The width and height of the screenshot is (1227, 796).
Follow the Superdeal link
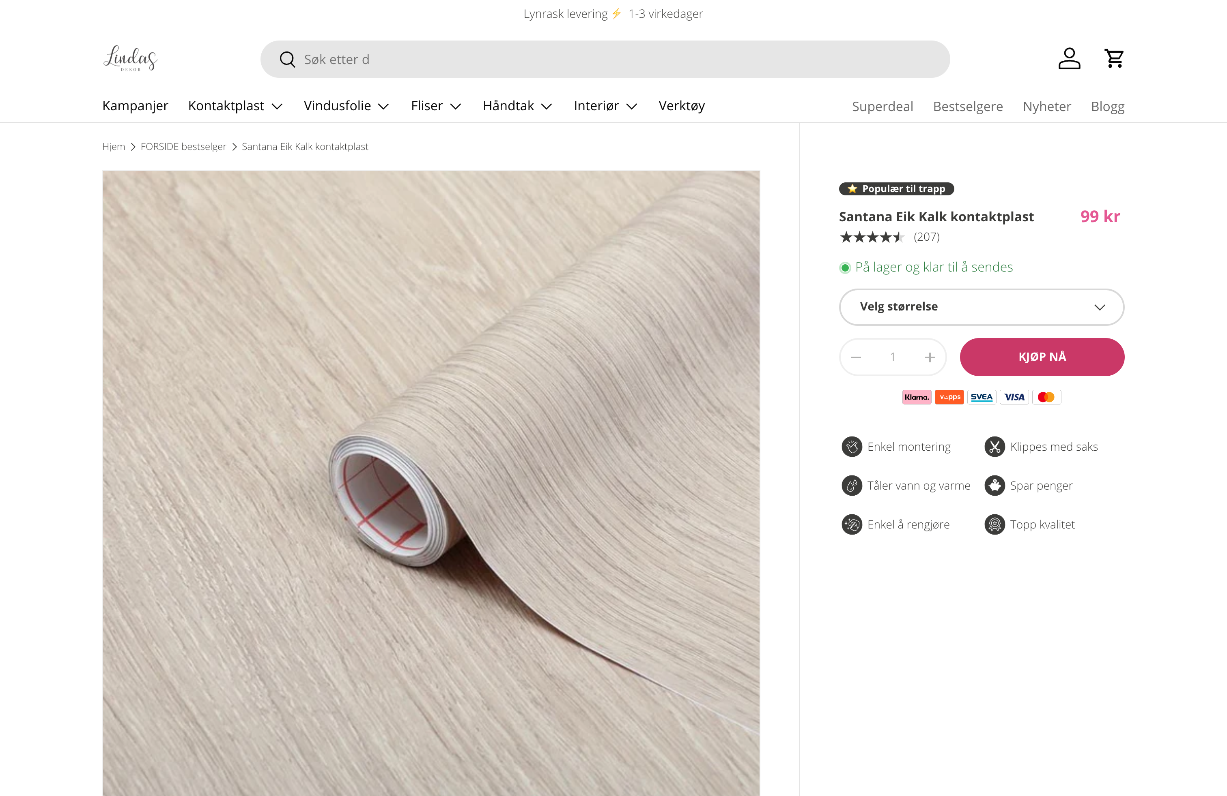(882, 107)
